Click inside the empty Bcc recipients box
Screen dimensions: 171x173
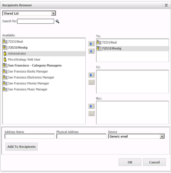tap(132, 112)
